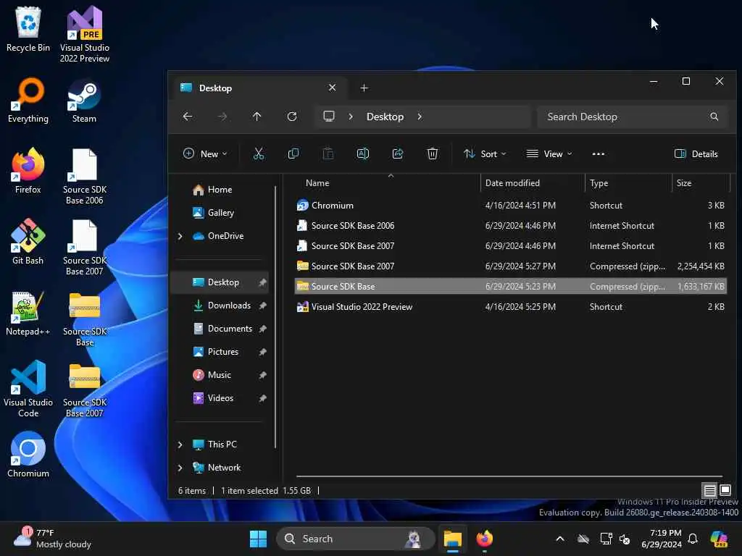Select the Firefox desktop shortcut
Image resolution: width=742 pixels, height=556 pixels.
(x=28, y=171)
